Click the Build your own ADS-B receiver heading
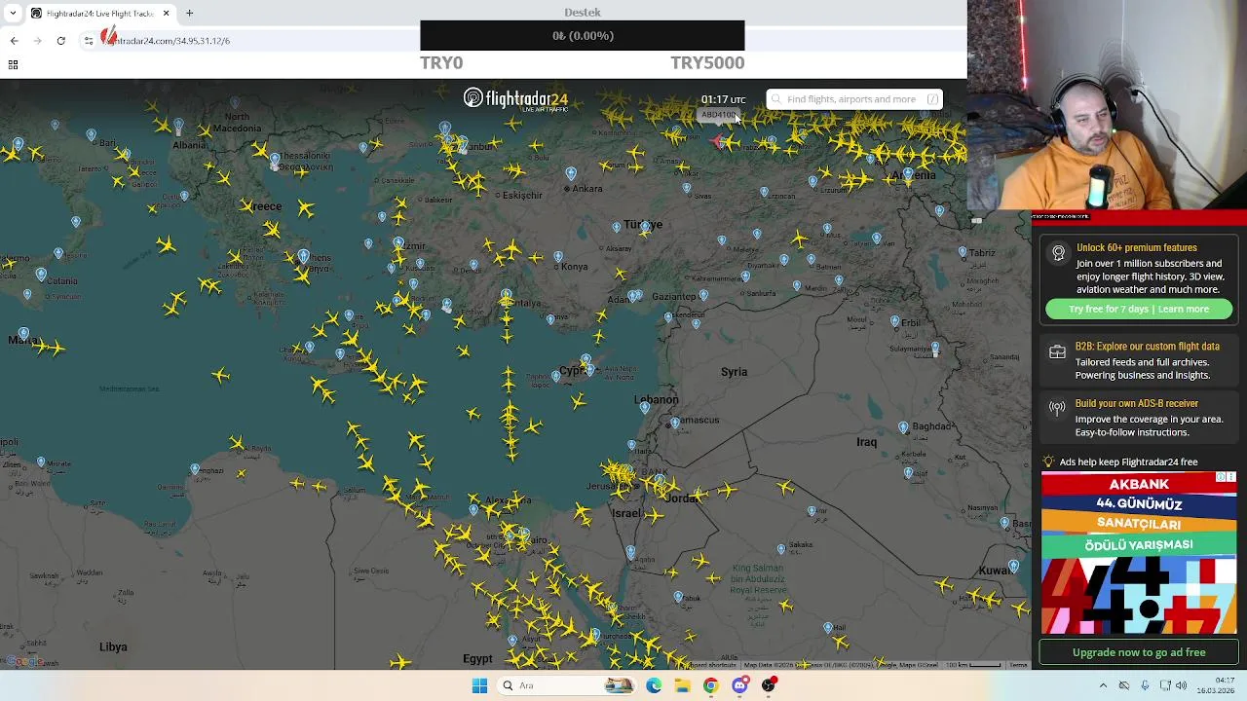This screenshot has height=701, width=1247. tap(1136, 403)
